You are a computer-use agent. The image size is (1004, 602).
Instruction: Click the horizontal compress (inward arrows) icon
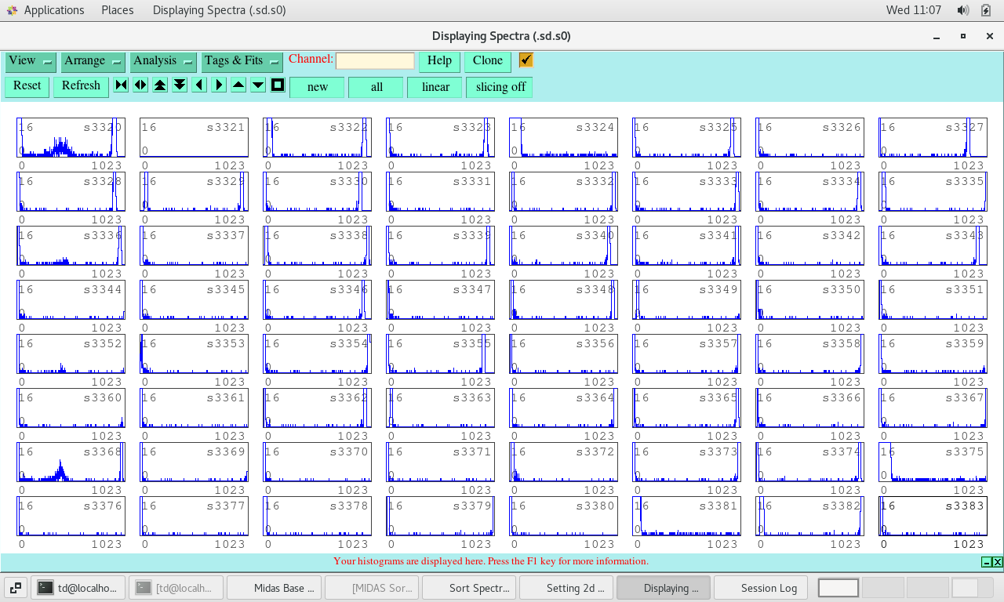tap(121, 85)
